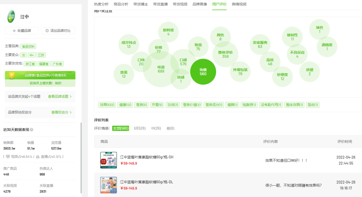Click the 食品饮料 category tag
The width and height of the screenshot is (362, 197).
click(x=28, y=46)
